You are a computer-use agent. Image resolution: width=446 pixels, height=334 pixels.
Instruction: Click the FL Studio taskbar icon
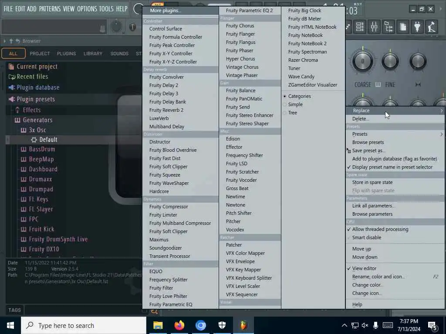coord(243,325)
